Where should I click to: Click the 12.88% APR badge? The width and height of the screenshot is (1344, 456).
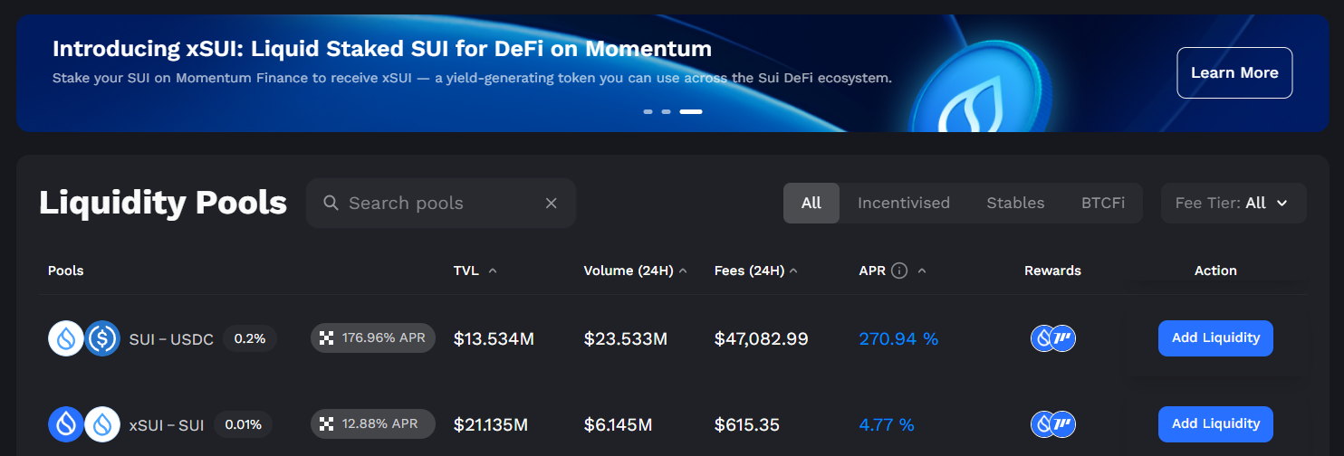373,423
